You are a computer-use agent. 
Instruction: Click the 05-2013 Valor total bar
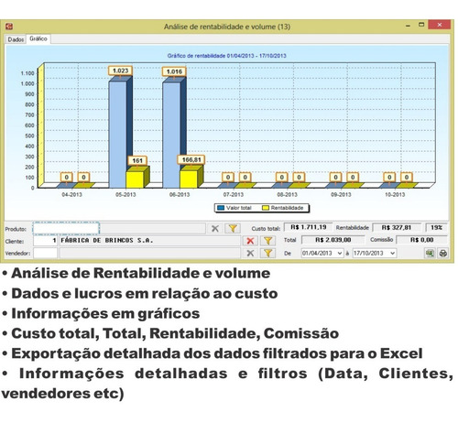tap(118, 135)
